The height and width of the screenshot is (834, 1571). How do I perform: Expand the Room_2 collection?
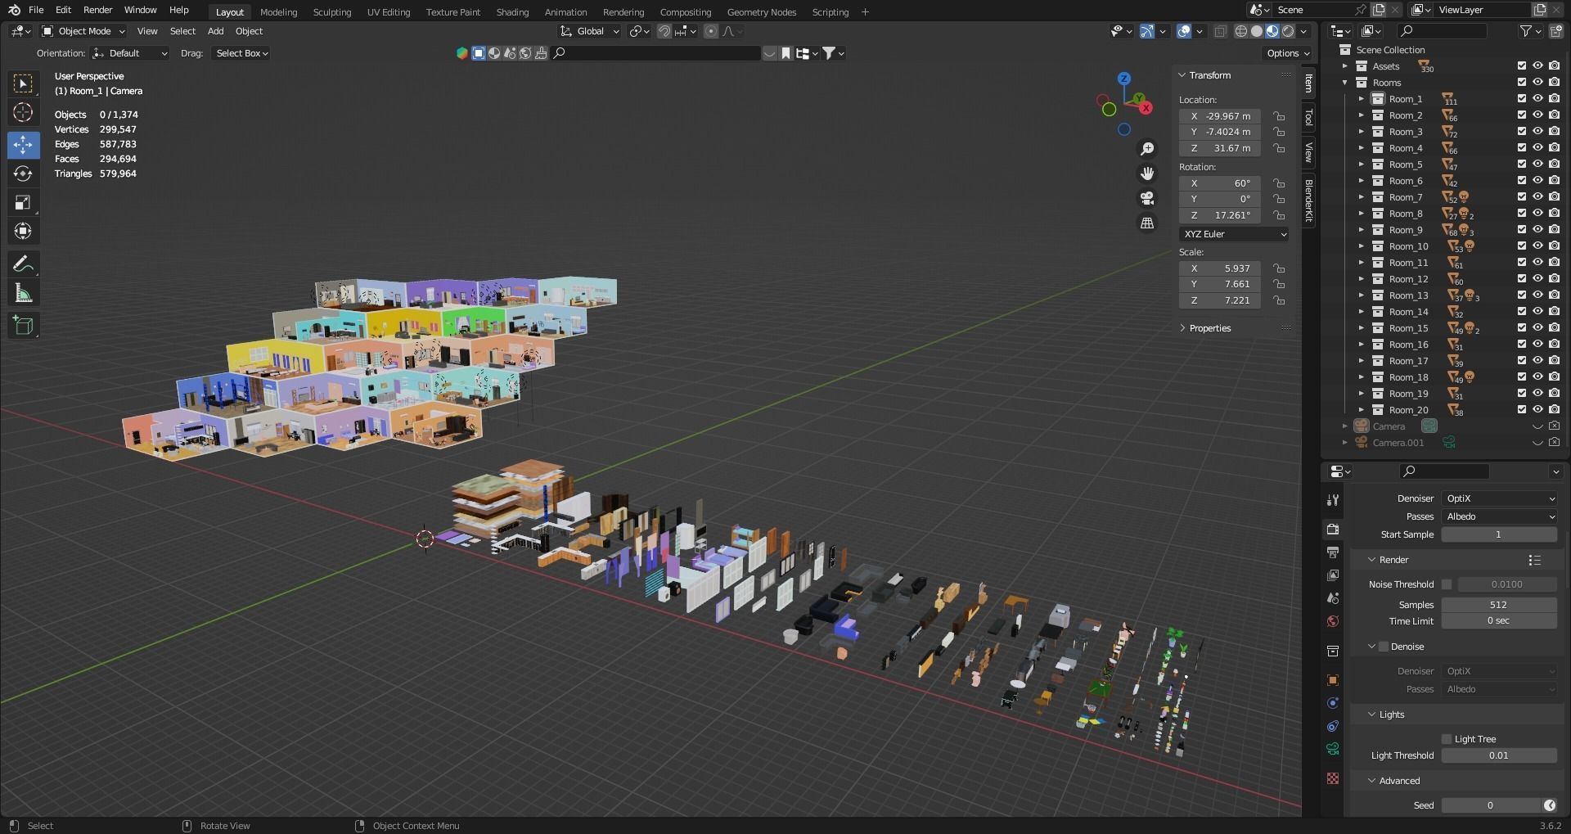coord(1362,115)
